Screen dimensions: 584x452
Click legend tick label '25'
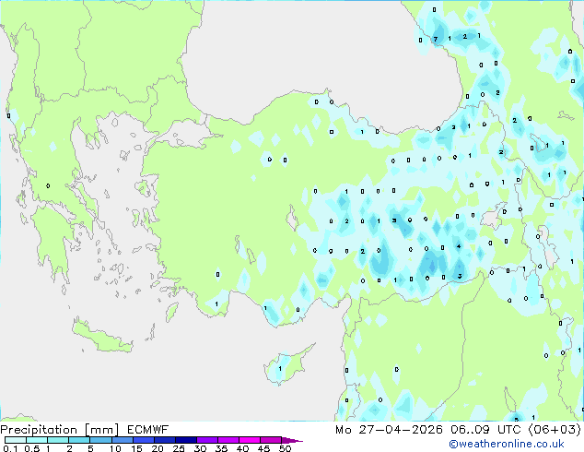(x=179, y=448)
